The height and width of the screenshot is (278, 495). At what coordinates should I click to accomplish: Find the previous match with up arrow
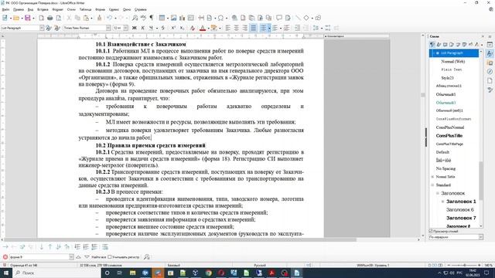tap(78, 257)
